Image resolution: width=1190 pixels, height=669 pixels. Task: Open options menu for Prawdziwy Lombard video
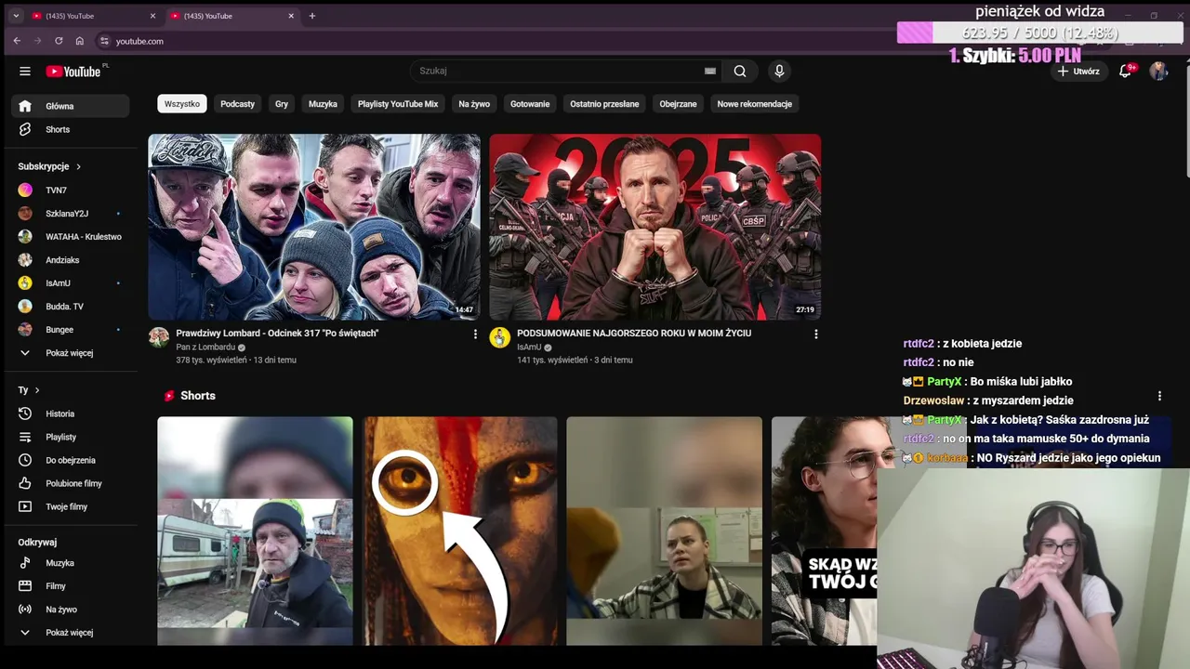(475, 334)
